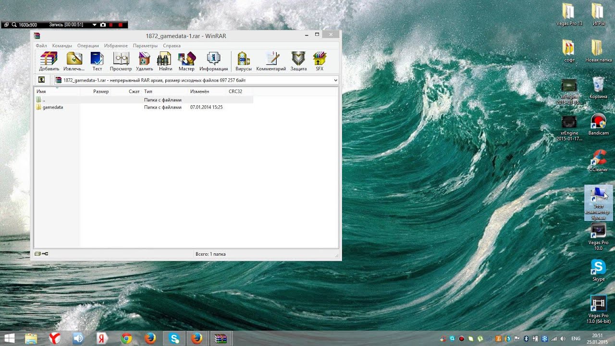Run the Тест archive test tool
Viewport: 615px width, 346px height.
click(x=97, y=61)
